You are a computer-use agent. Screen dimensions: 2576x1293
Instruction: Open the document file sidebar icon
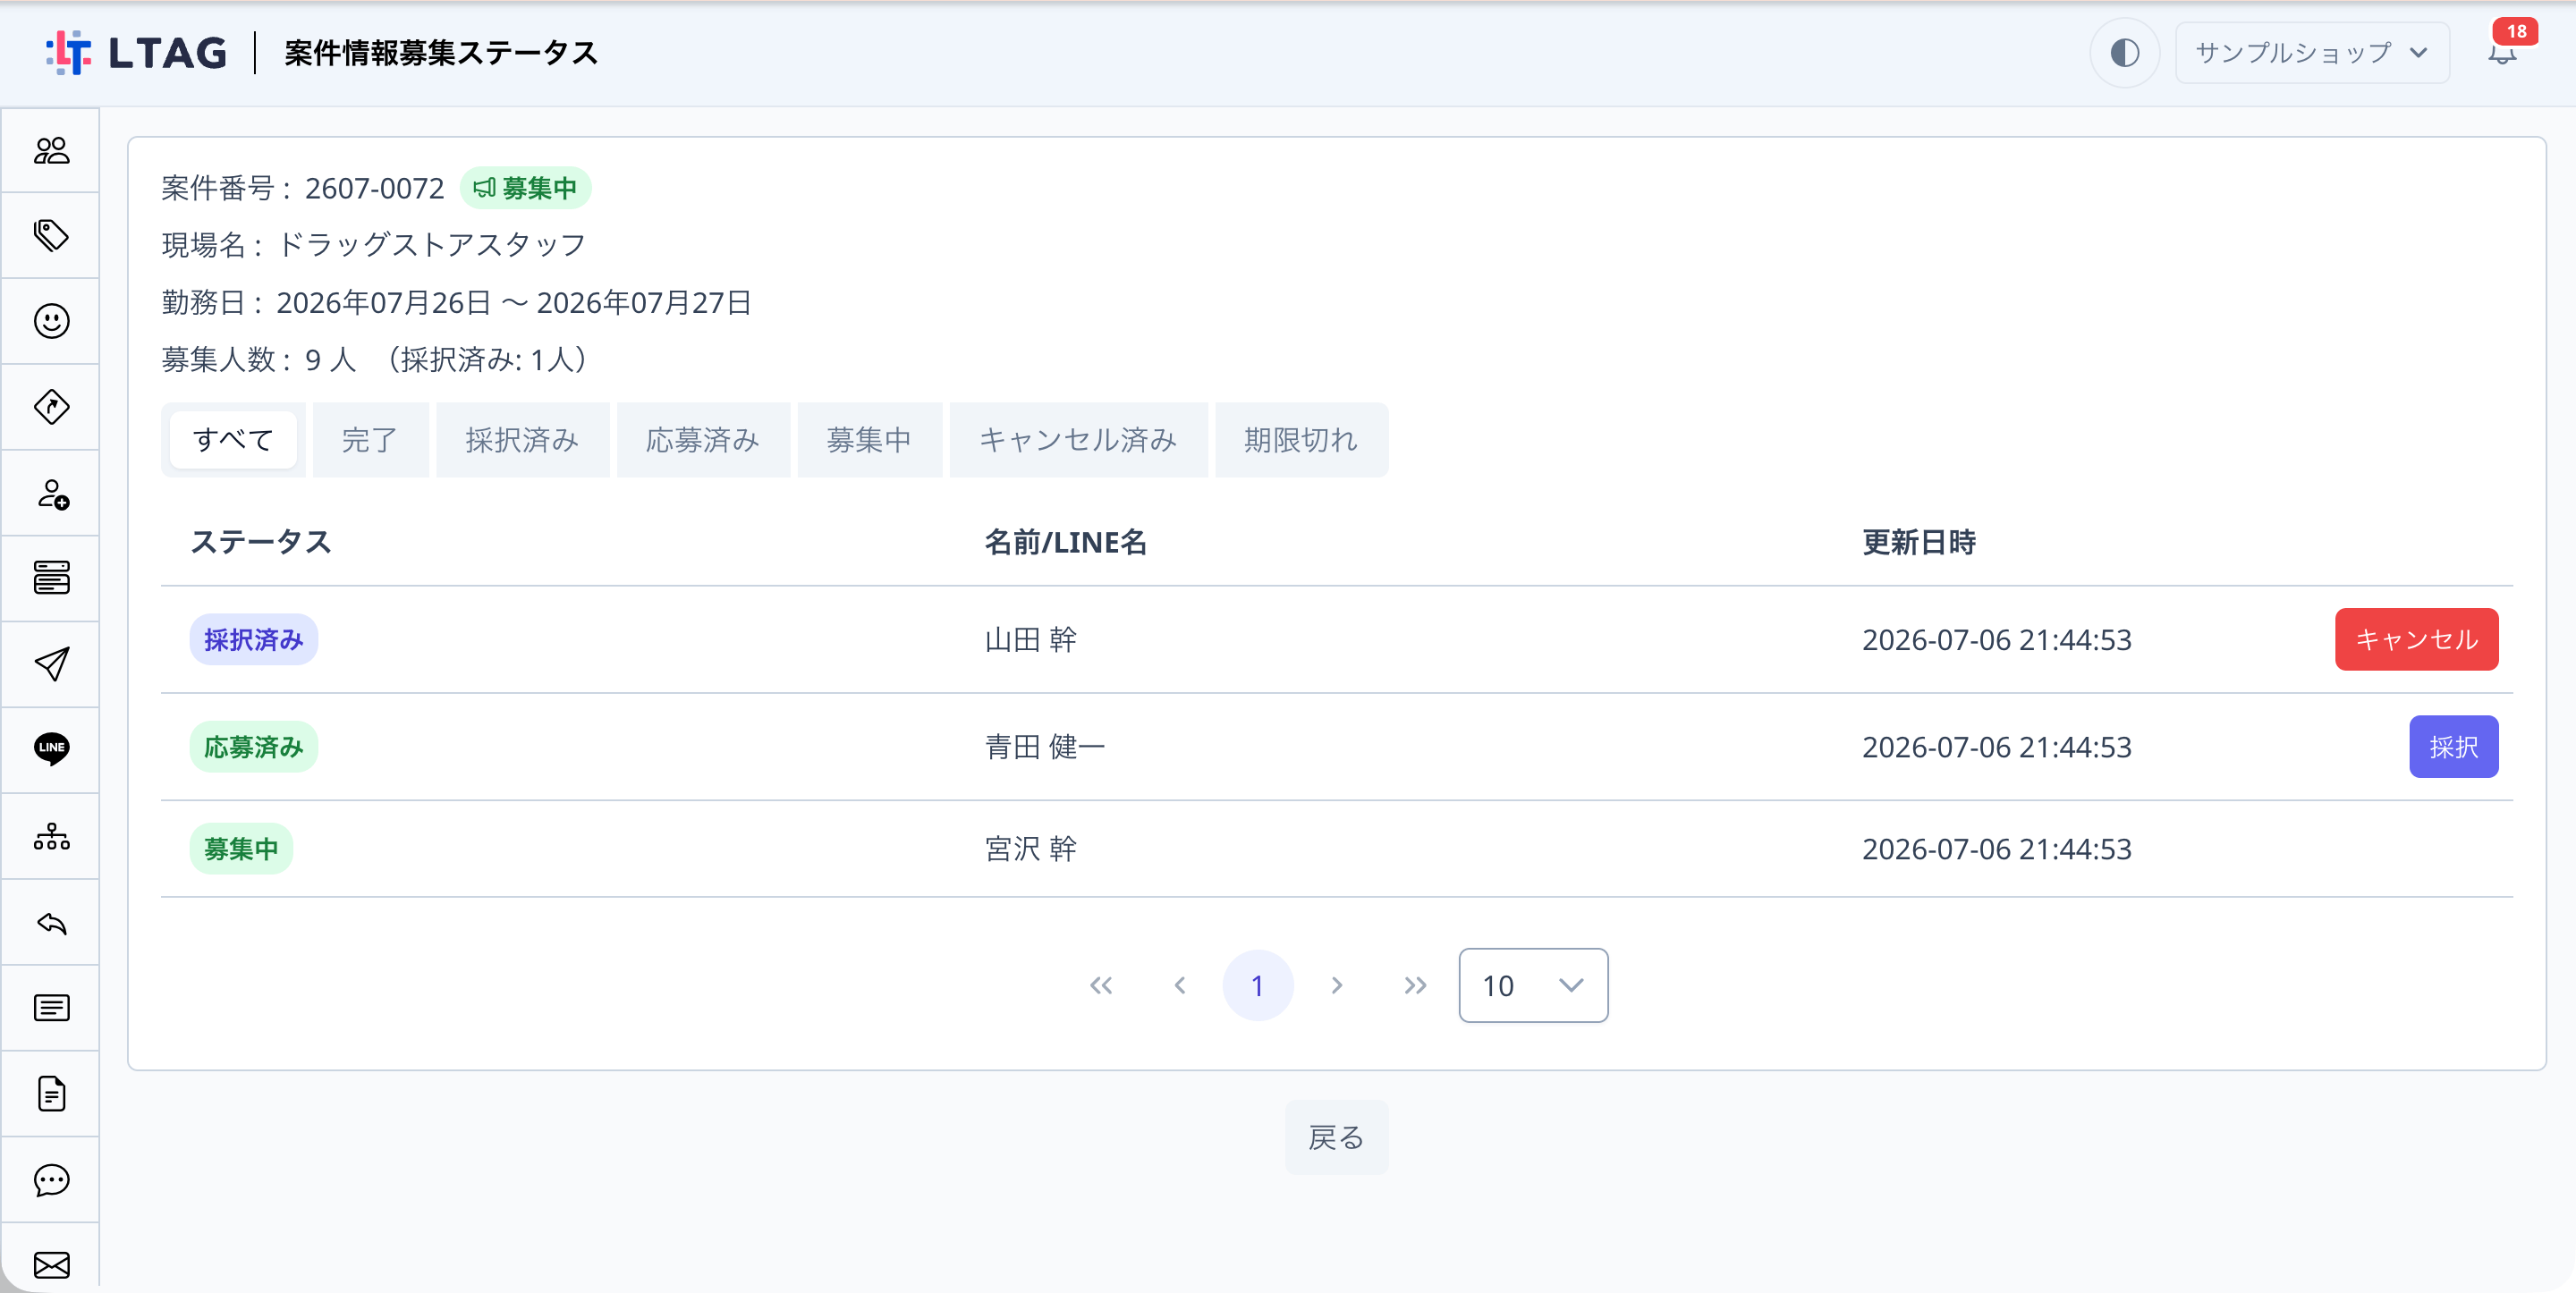pos(51,1093)
